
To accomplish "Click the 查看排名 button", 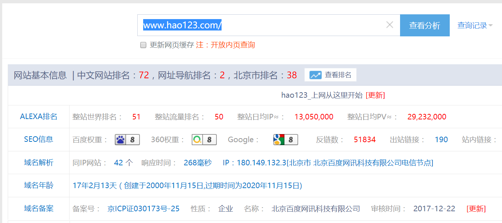I will point(330,75).
